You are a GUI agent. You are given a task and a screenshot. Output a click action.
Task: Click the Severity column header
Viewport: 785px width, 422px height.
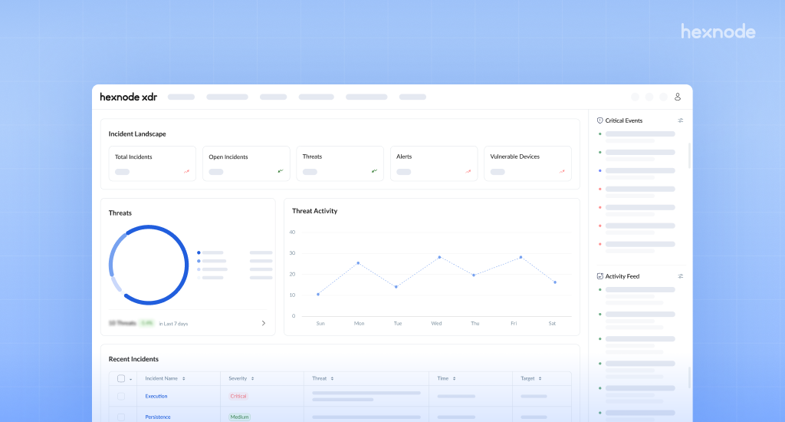(x=238, y=378)
